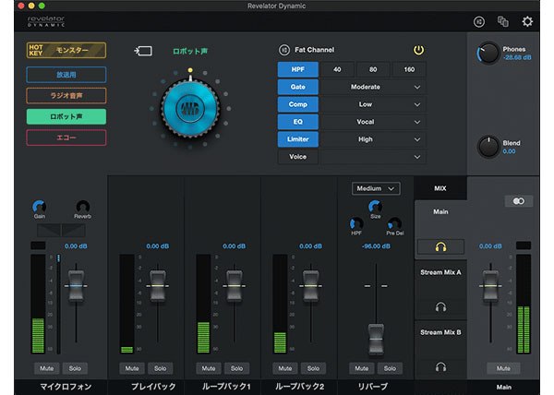Click the reverb Size knob
The height and width of the screenshot is (395, 554).
[375, 207]
